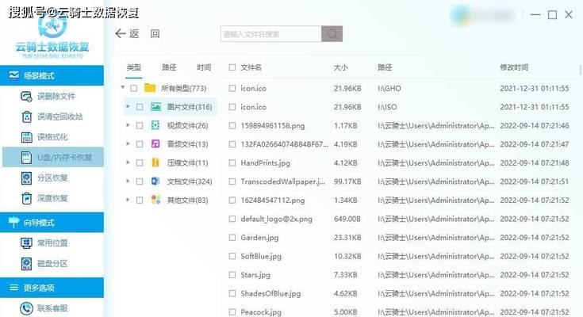Check the icon.ico file in I:\GHO
The width and height of the screenshot is (583, 317).
click(232, 88)
